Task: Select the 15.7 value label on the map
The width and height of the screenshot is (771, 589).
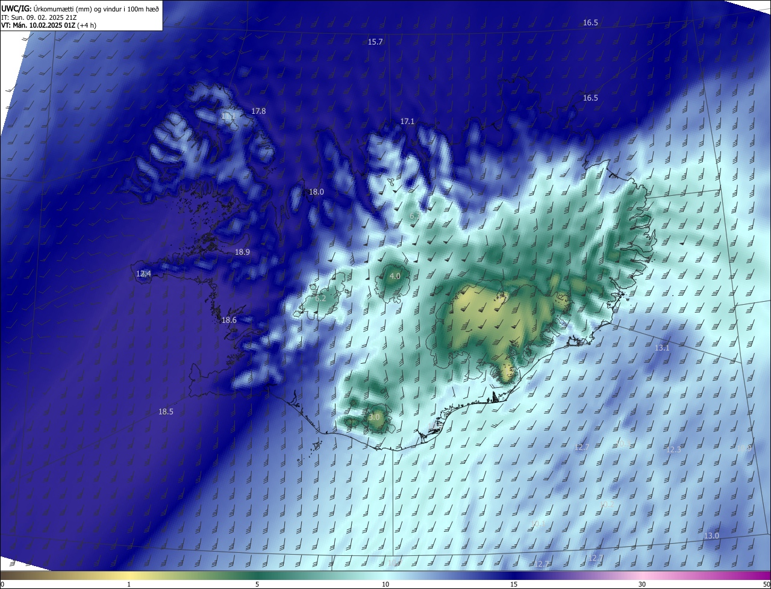Action: [375, 42]
